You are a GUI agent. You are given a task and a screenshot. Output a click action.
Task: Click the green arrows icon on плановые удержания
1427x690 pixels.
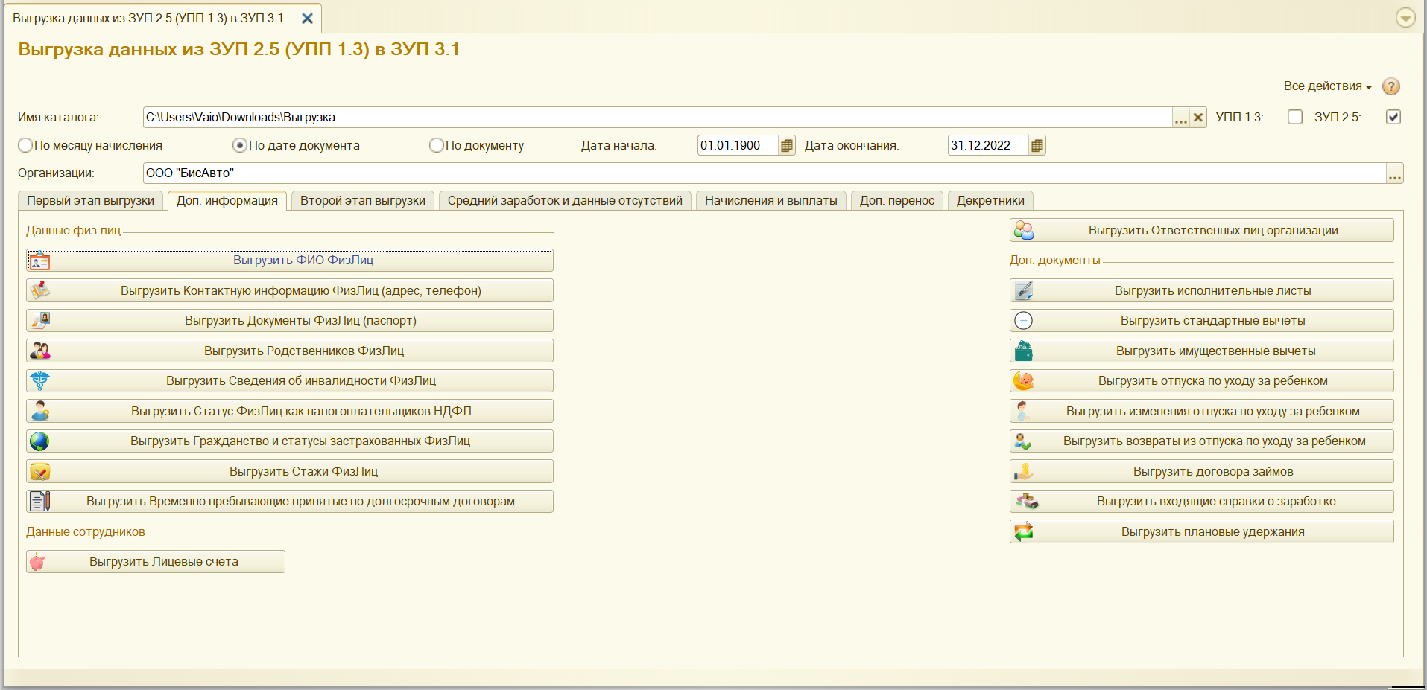click(x=1024, y=532)
